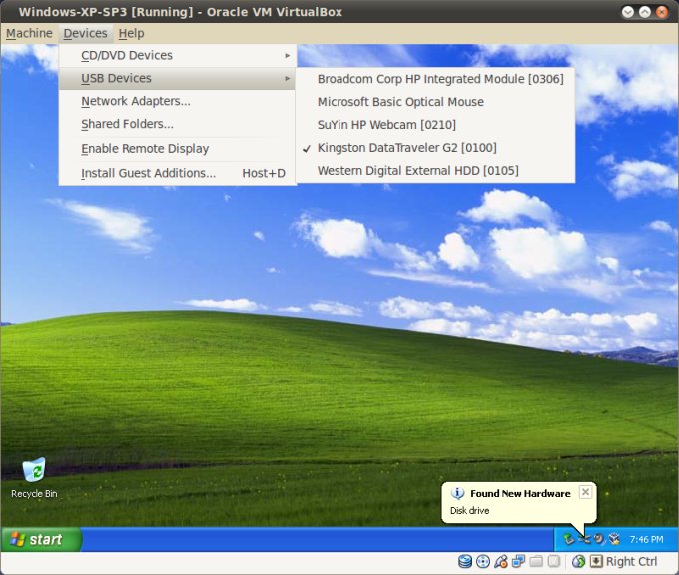Expand the CD/DVD Devices submenu
679x575 pixels.
pos(177,56)
